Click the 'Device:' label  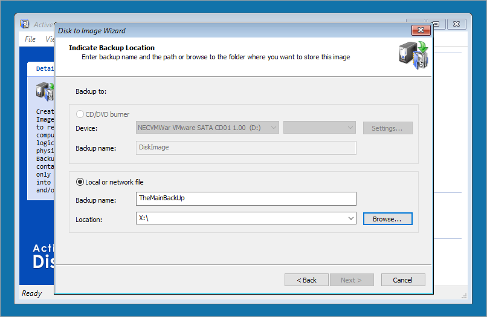86,128
